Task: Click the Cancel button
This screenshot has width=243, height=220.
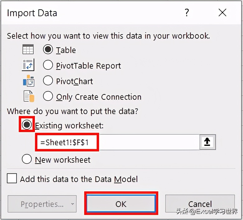Action: [200, 203]
